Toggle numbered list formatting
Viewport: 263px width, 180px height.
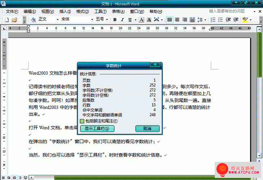tap(213, 20)
